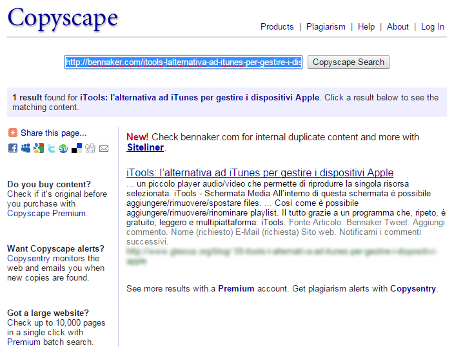Click the Copysentry link in sidebar

tap(28, 258)
